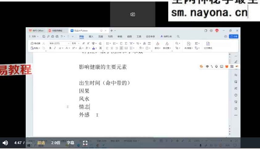Click the heading 影响健康的主要元素
Viewport: 260px width, 149px height.
(103, 67)
